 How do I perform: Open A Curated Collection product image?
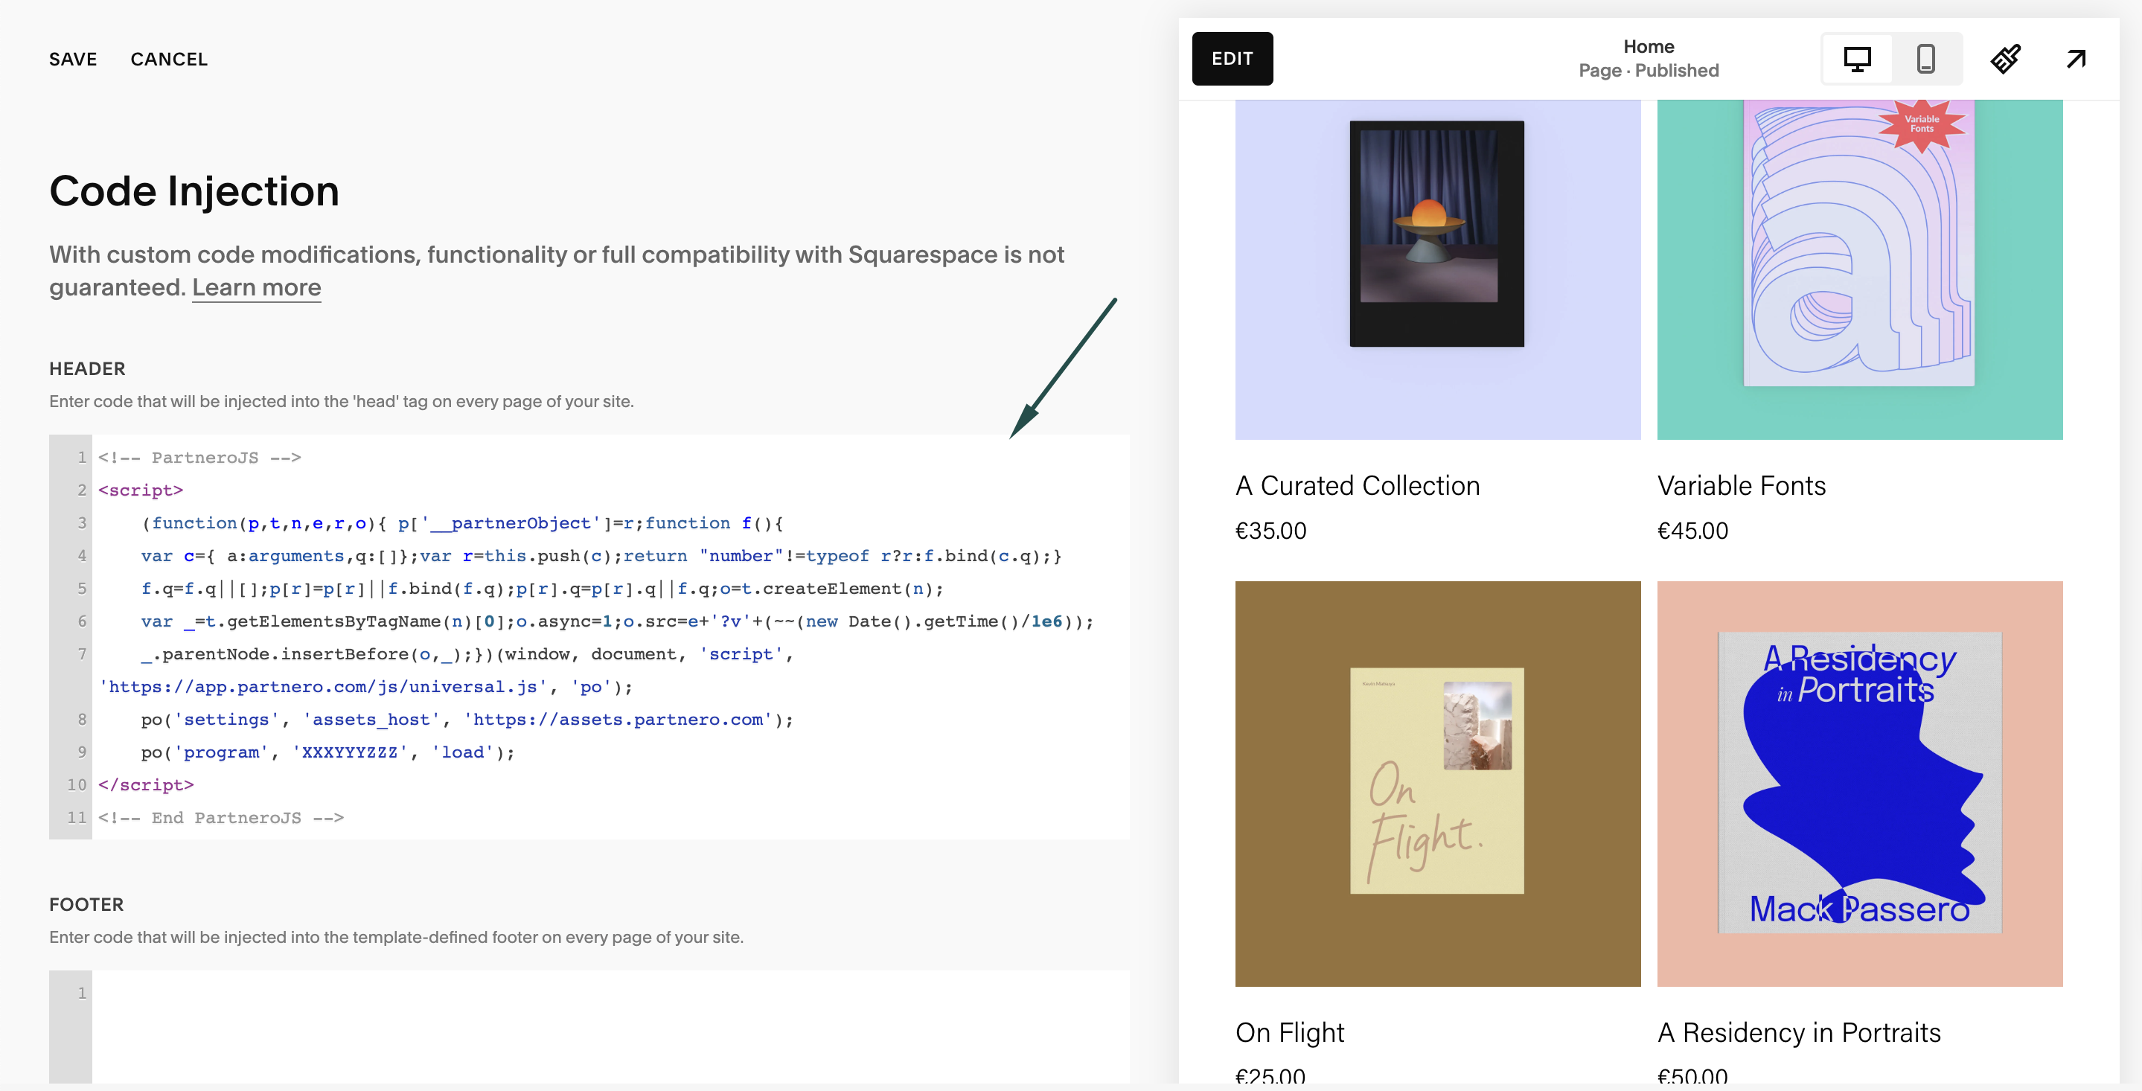(x=1438, y=269)
